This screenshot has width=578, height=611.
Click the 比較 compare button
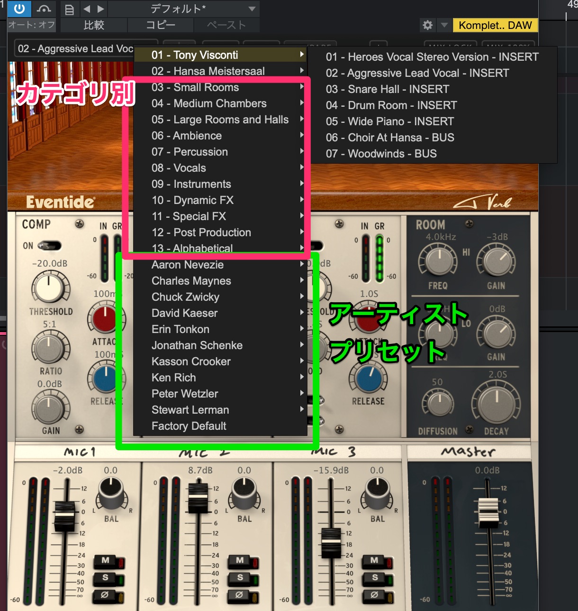[93, 25]
